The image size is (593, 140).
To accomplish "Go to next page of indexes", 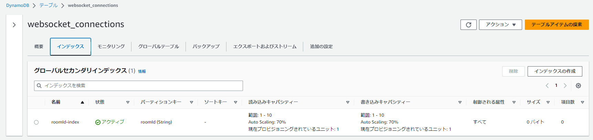I will click(x=565, y=86).
